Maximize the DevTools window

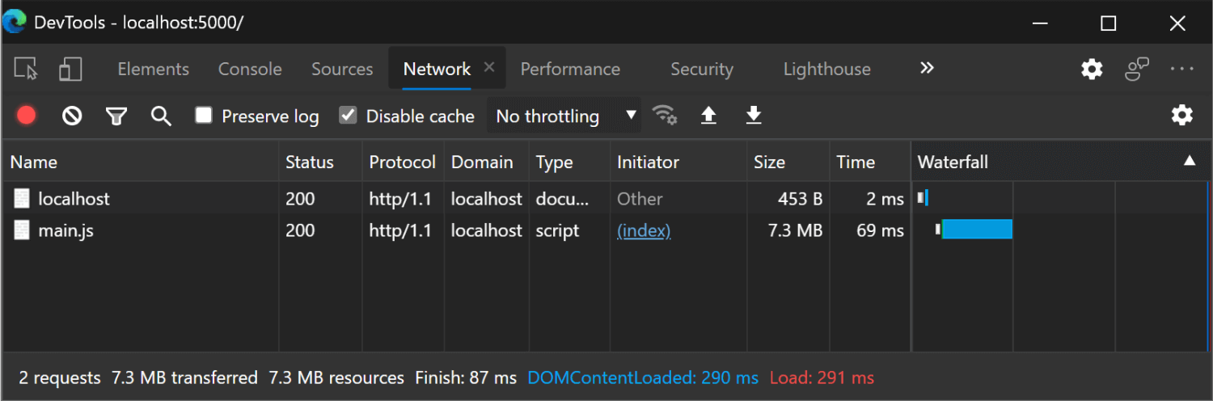(1109, 23)
